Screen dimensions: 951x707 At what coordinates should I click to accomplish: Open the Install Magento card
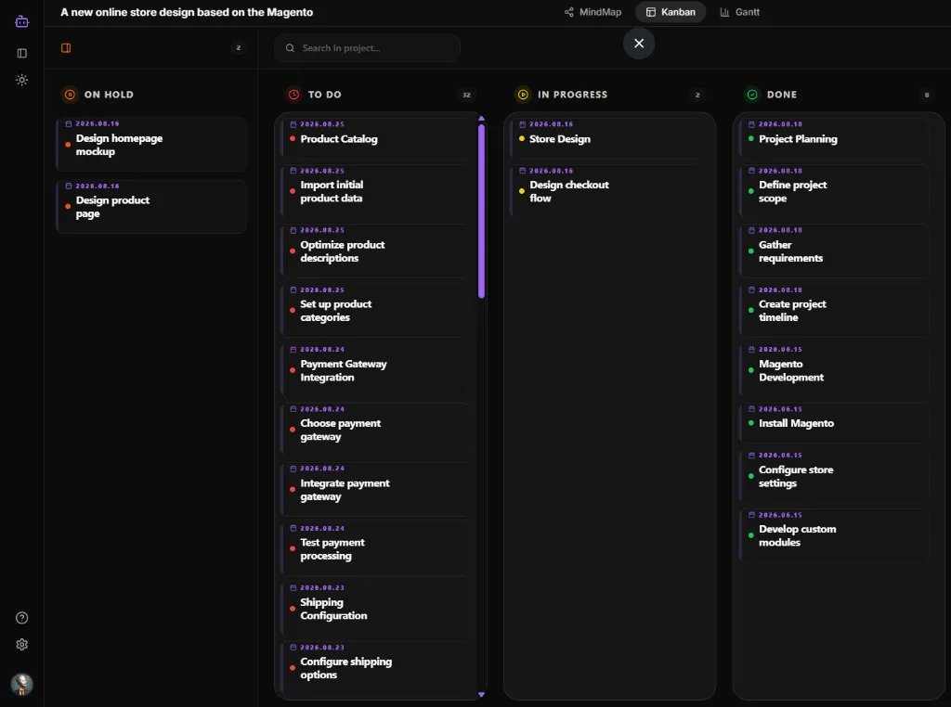click(834, 423)
